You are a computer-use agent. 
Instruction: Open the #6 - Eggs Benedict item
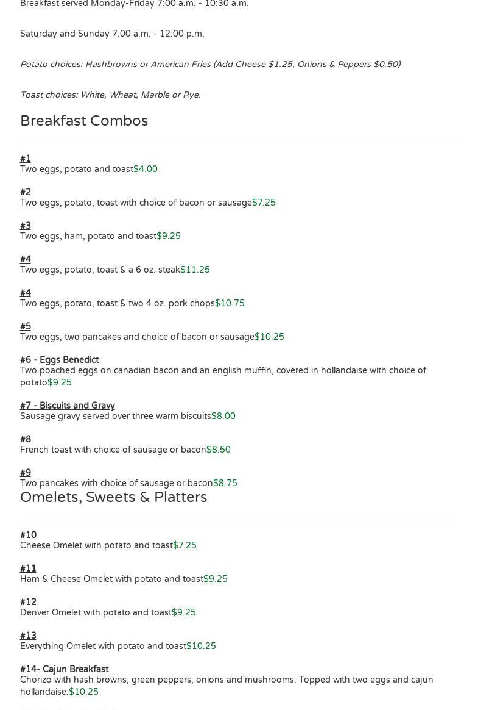point(59,360)
